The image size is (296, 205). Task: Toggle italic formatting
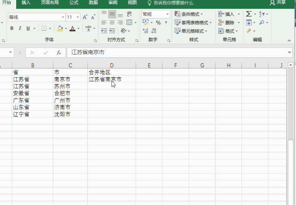click(x=20, y=28)
